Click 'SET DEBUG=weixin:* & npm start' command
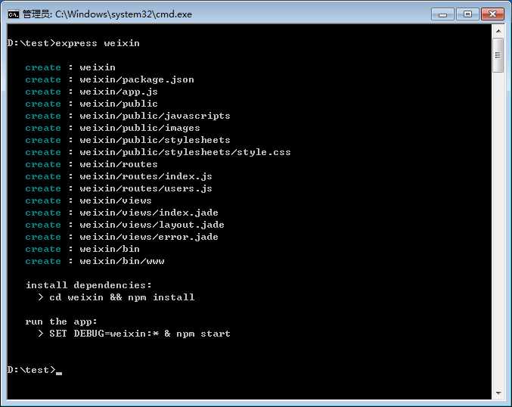Image resolution: width=512 pixels, height=407 pixels. 140,334
